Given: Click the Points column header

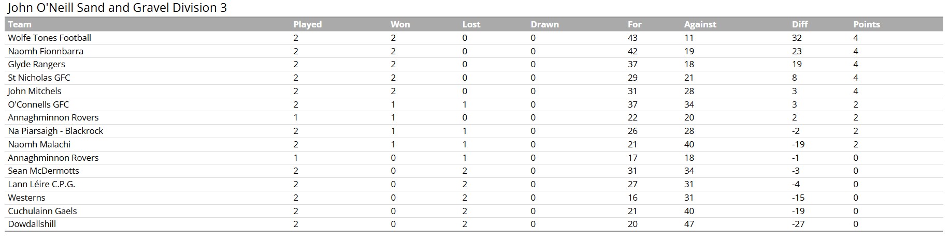Looking at the screenshot, I should tap(866, 24).
